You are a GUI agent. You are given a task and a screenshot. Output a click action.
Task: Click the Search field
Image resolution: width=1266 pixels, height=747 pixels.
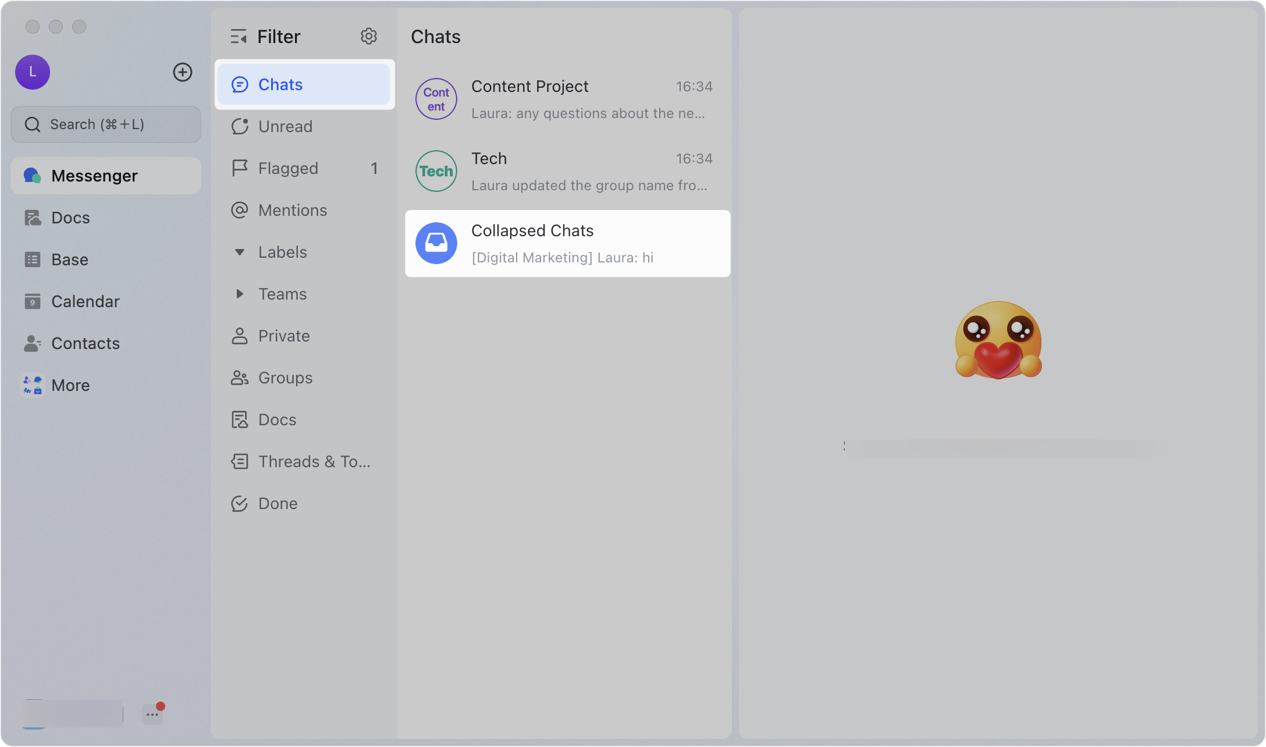point(106,124)
